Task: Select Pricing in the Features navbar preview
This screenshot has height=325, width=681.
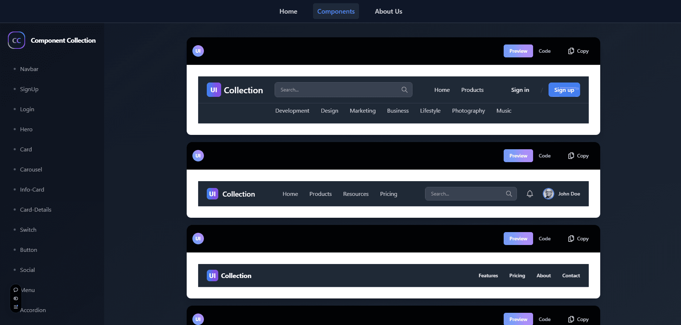Action: (x=517, y=275)
